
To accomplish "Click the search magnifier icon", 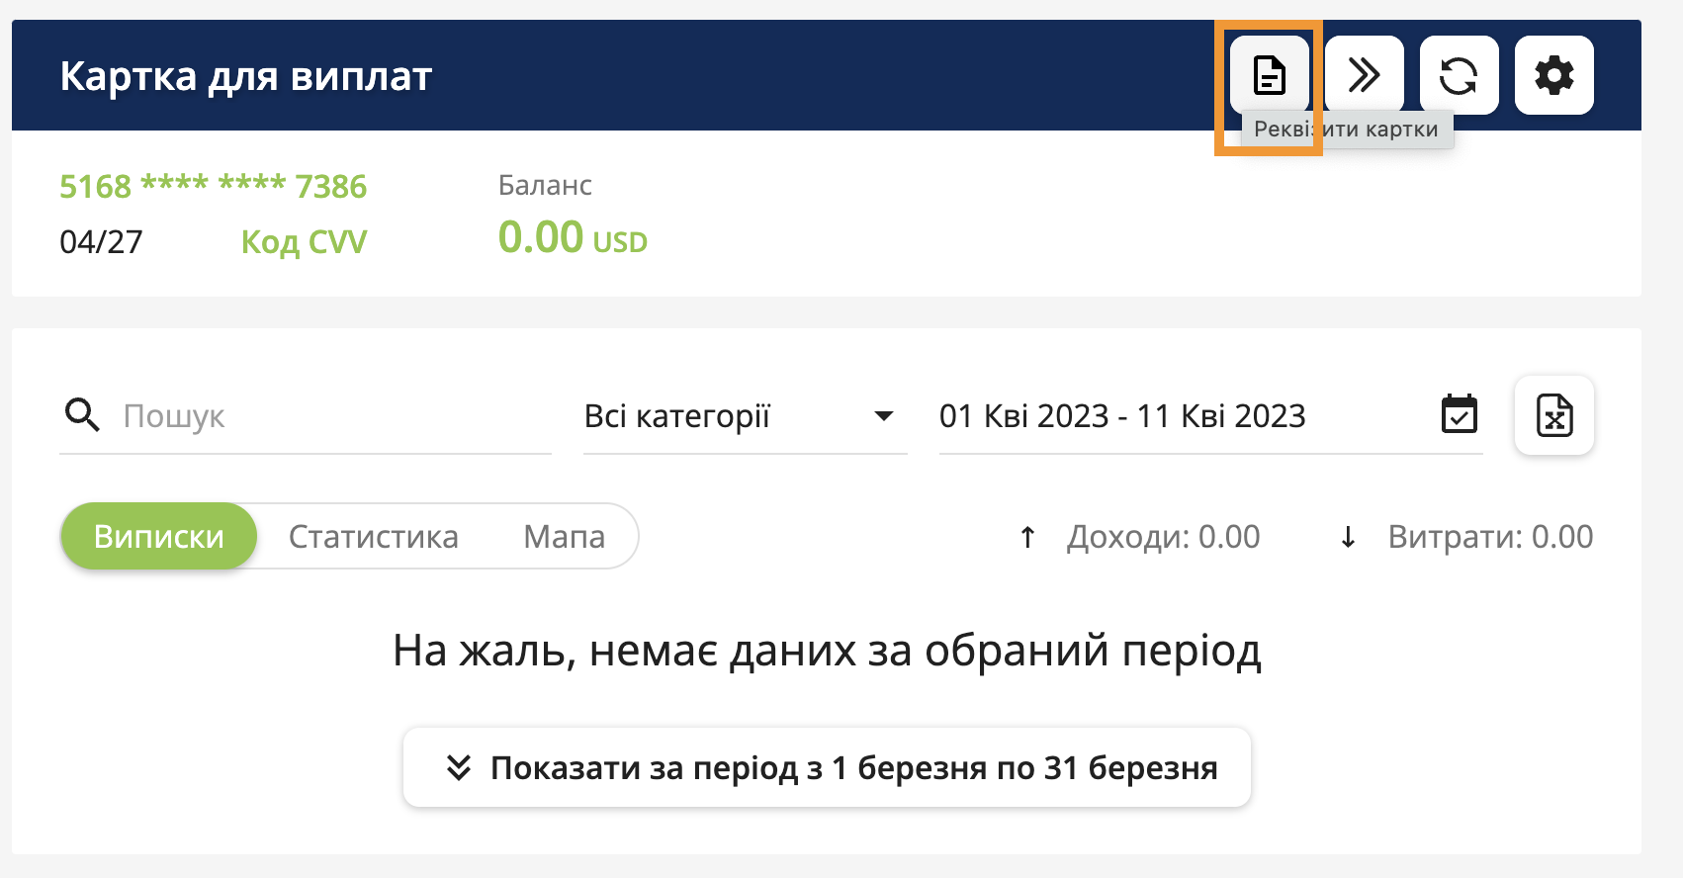I will tap(82, 415).
